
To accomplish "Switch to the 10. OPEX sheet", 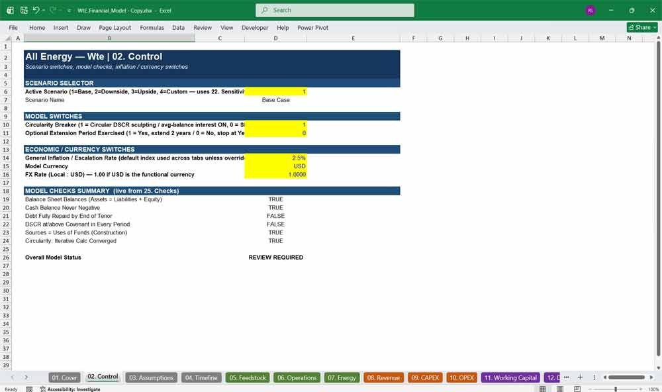I will [461, 377].
